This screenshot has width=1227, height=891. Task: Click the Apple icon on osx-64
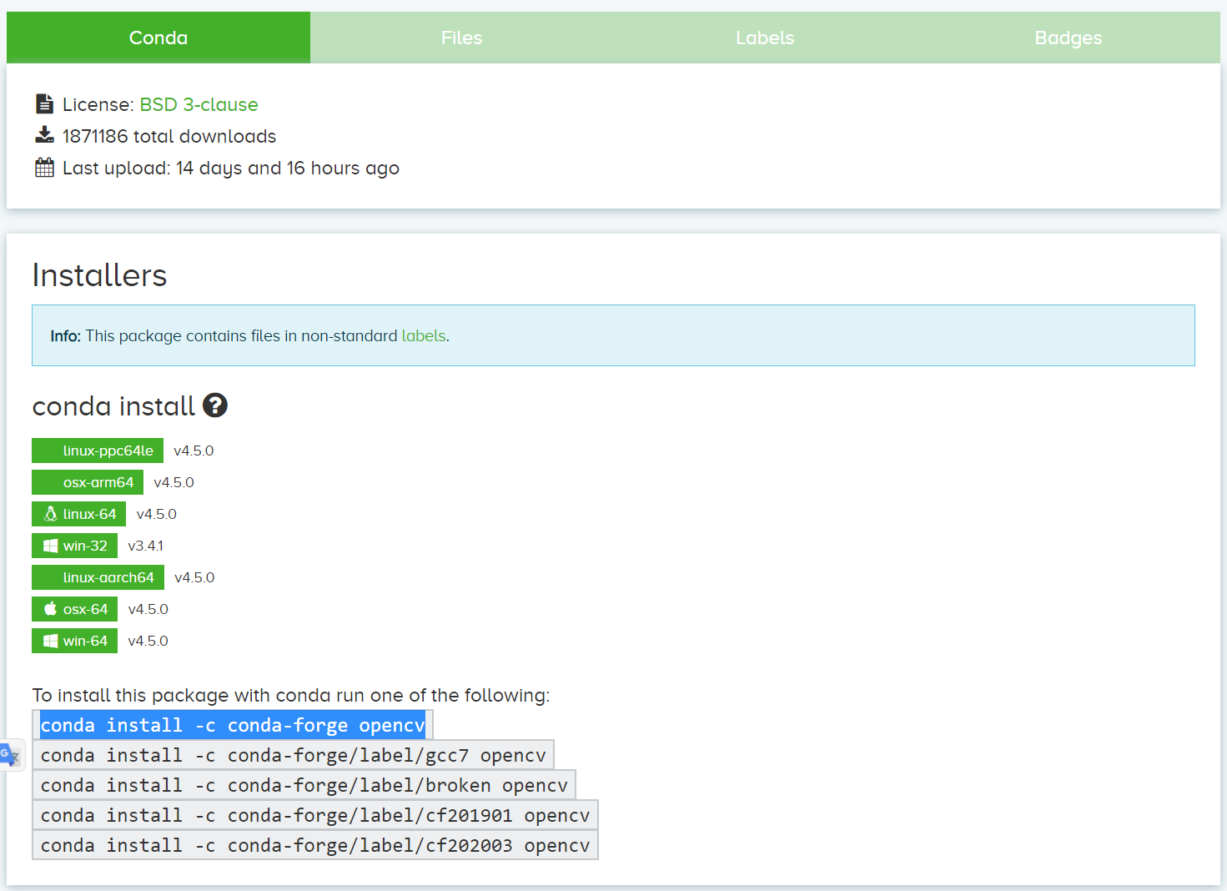coord(50,608)
